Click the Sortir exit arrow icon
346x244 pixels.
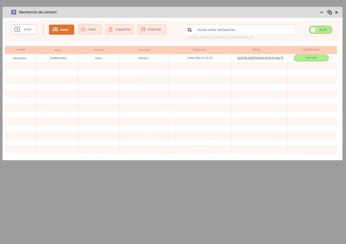tap(17, 29)
